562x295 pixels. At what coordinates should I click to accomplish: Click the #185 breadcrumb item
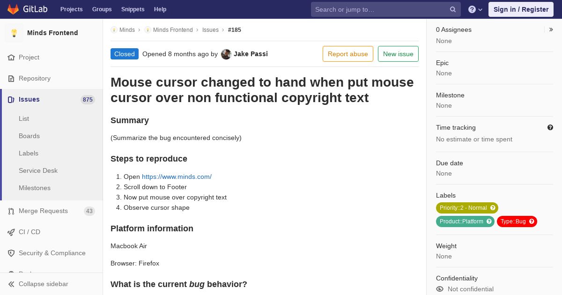click(235, 29)
